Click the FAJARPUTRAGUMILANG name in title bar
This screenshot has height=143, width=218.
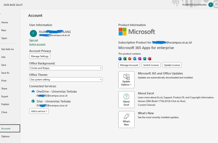pos(194,5)
